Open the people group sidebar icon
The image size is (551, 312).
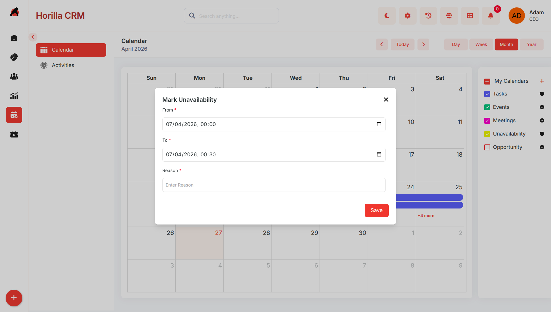tap(14, 77)
